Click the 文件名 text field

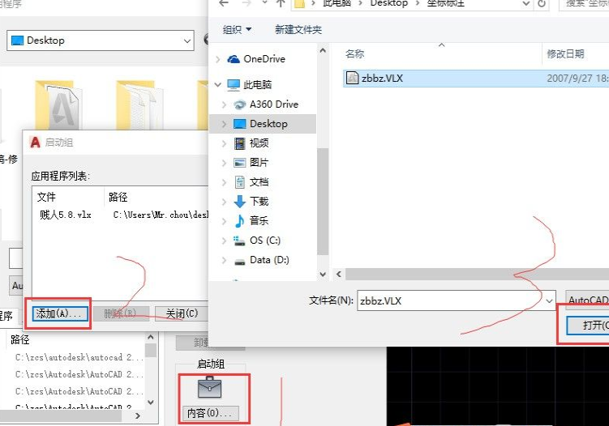(x=446, y=300)
